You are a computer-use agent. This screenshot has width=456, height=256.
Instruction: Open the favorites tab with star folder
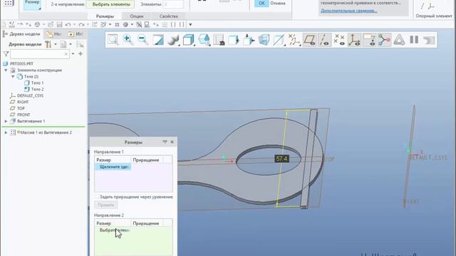[76, 34]
